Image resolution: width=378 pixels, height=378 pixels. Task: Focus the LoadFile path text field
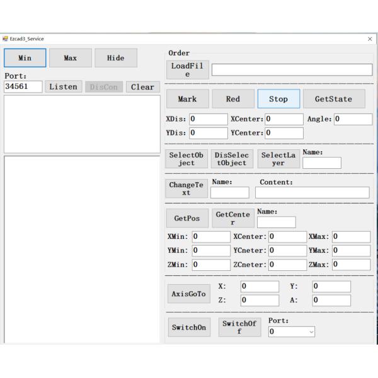click(292, 70)
